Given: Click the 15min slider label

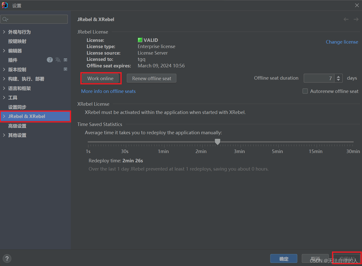Looking at the screenshot, I should [x=315, y=151].
